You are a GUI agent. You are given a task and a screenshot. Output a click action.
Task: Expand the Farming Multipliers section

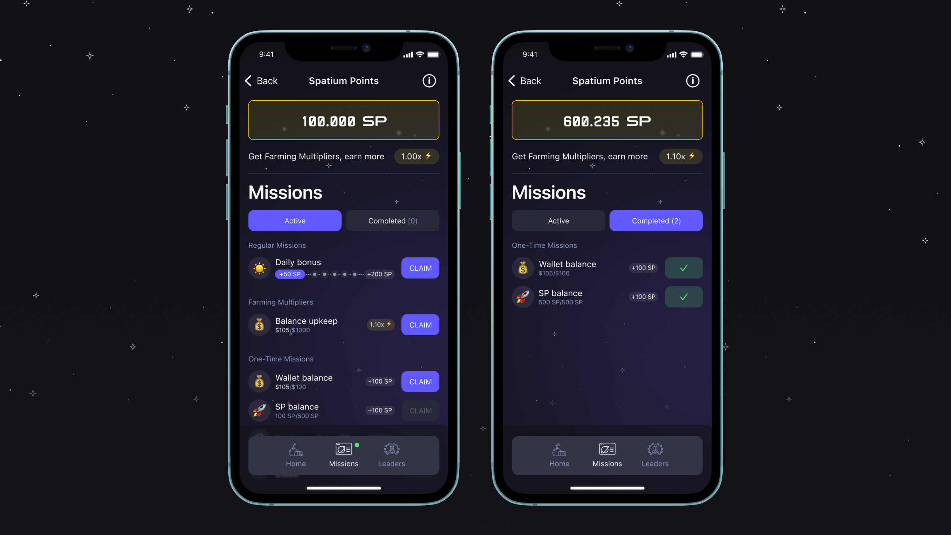[x=280, y=302]
